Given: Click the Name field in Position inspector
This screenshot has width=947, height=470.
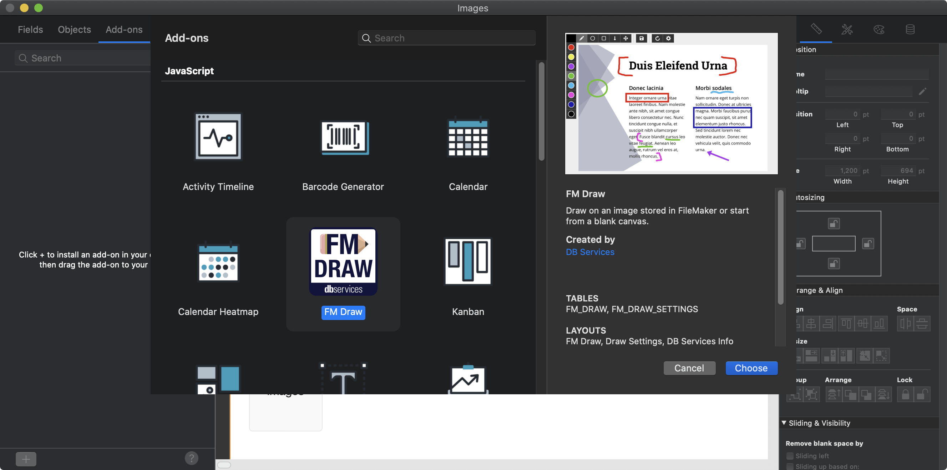Looking at the screenshot, I should (x=876, y=74).
